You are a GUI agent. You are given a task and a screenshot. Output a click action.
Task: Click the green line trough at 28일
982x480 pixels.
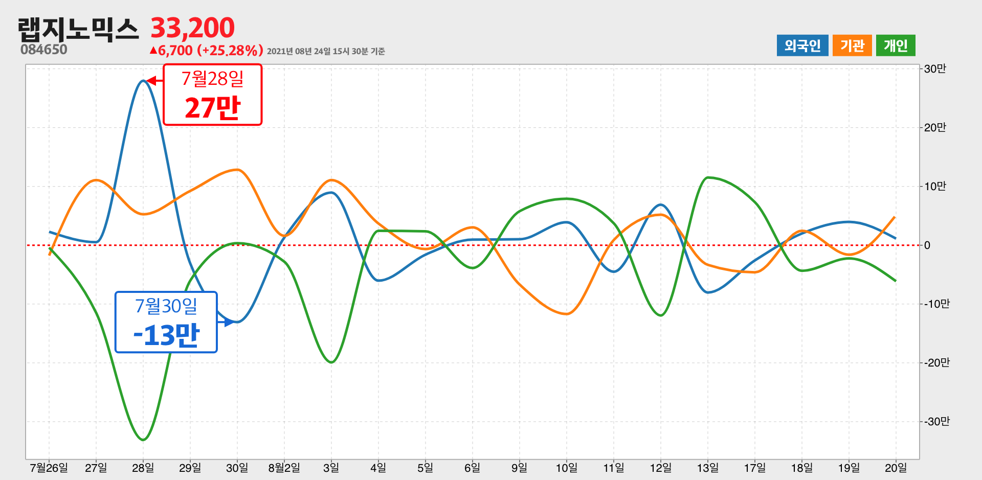point(143,440)
